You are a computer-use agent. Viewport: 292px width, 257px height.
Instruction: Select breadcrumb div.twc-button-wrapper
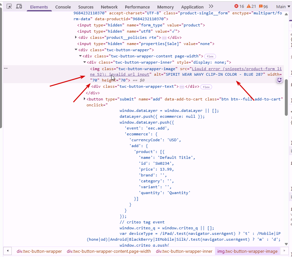pyautogui.click(x=39, y=251)
